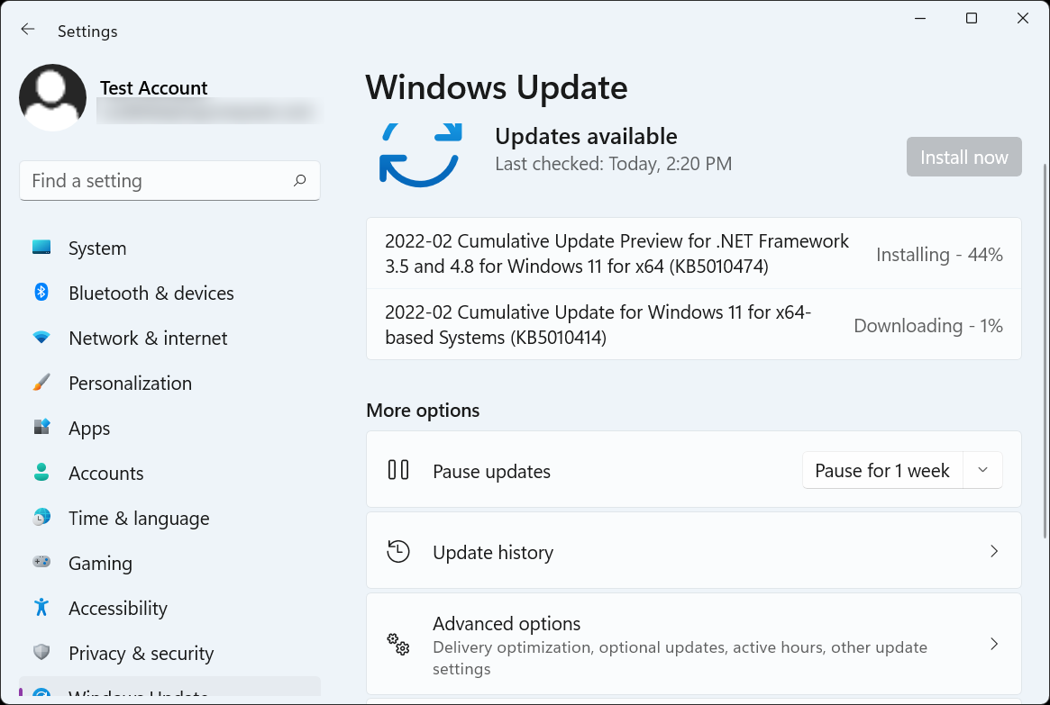This screenshot has width=1050, height=705.
Task: Click the Windows Update page title
Action: click(497, 87)
